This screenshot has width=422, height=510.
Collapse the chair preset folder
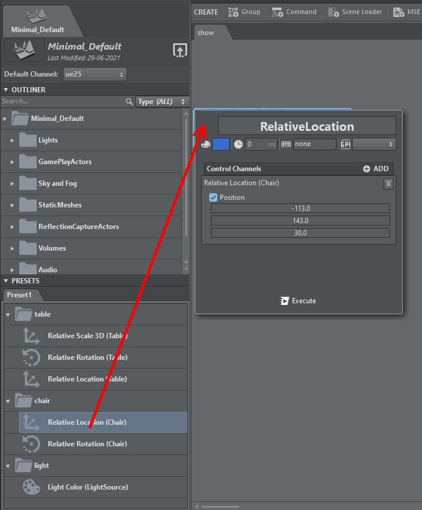(8, 401)
